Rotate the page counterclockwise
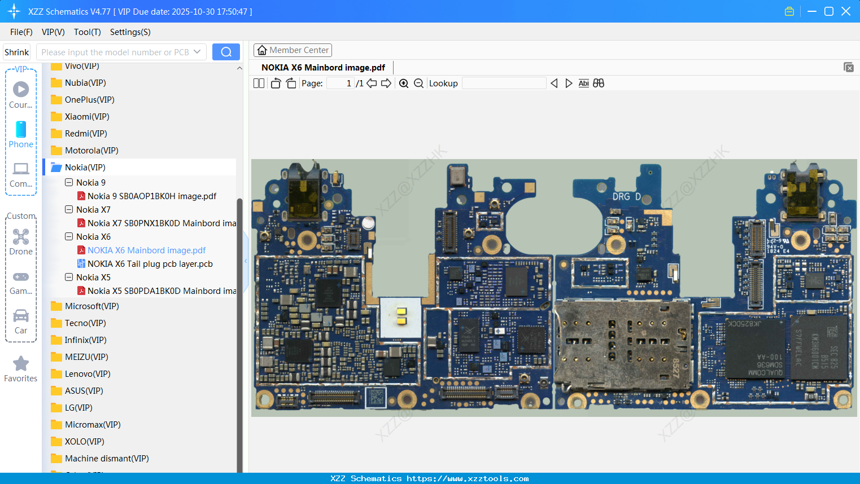 coord(276,83)
